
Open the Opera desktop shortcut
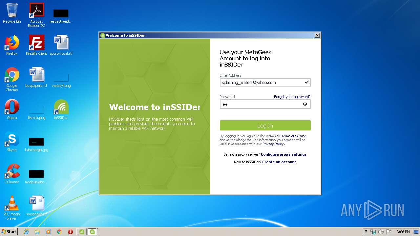click(12, 109)
